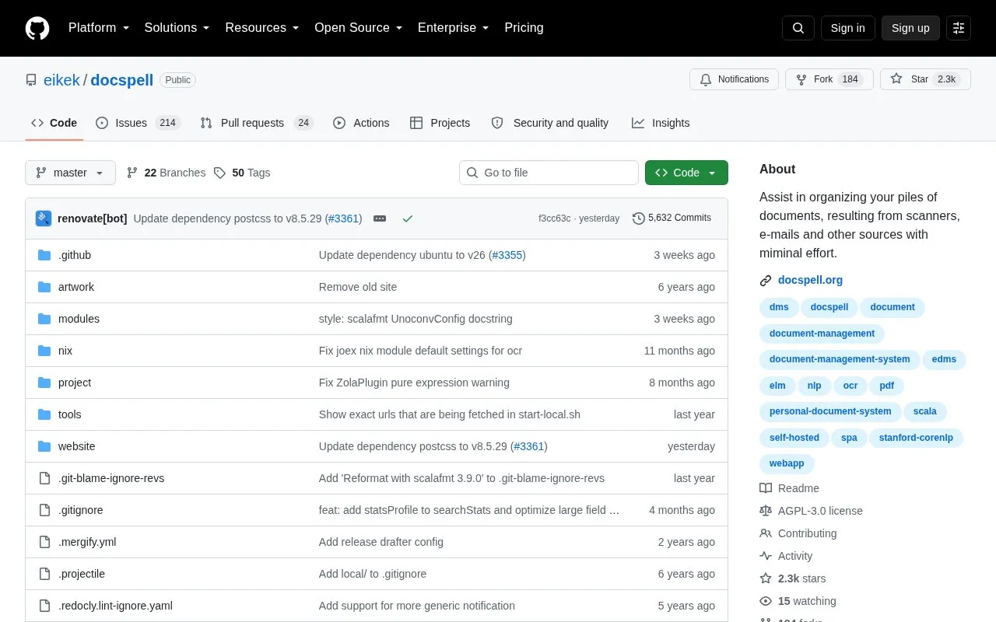996x622 pixels.
Task: View the green check status of latest commit
Action: pos(407,218)
